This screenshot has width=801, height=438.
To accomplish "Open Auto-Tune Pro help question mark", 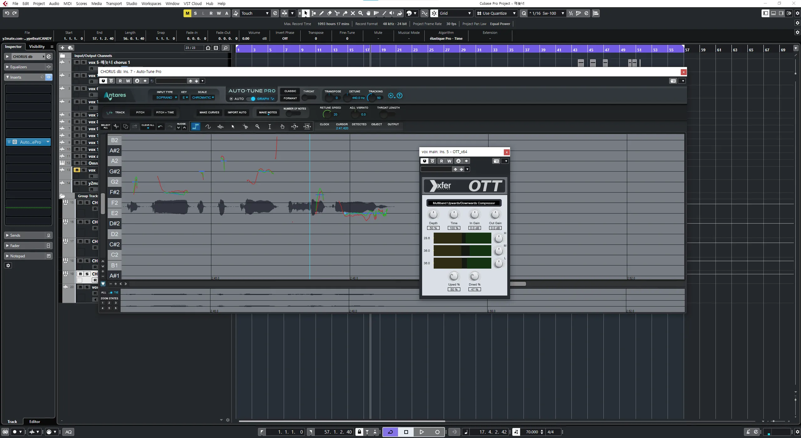I will [400, 96].
